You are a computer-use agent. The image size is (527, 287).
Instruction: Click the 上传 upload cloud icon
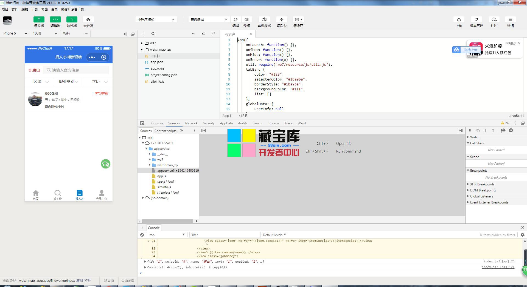click(x=459, y=19)
